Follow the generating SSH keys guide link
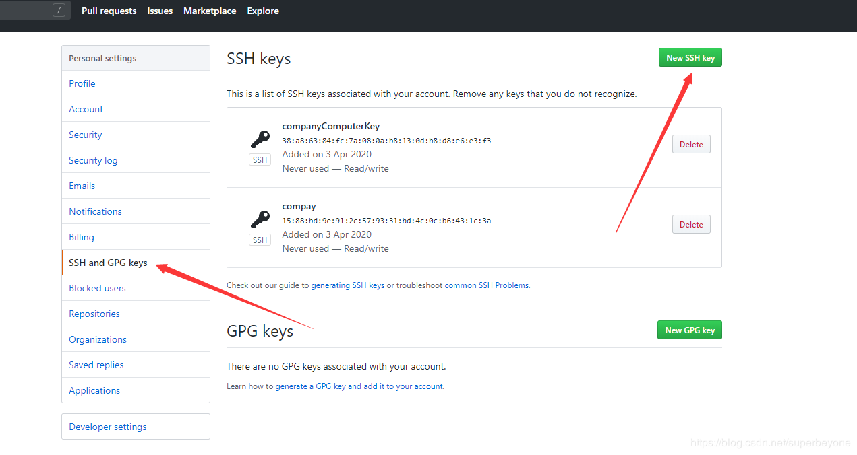Viewport: 857px width, 455px height. click(347, 285)
